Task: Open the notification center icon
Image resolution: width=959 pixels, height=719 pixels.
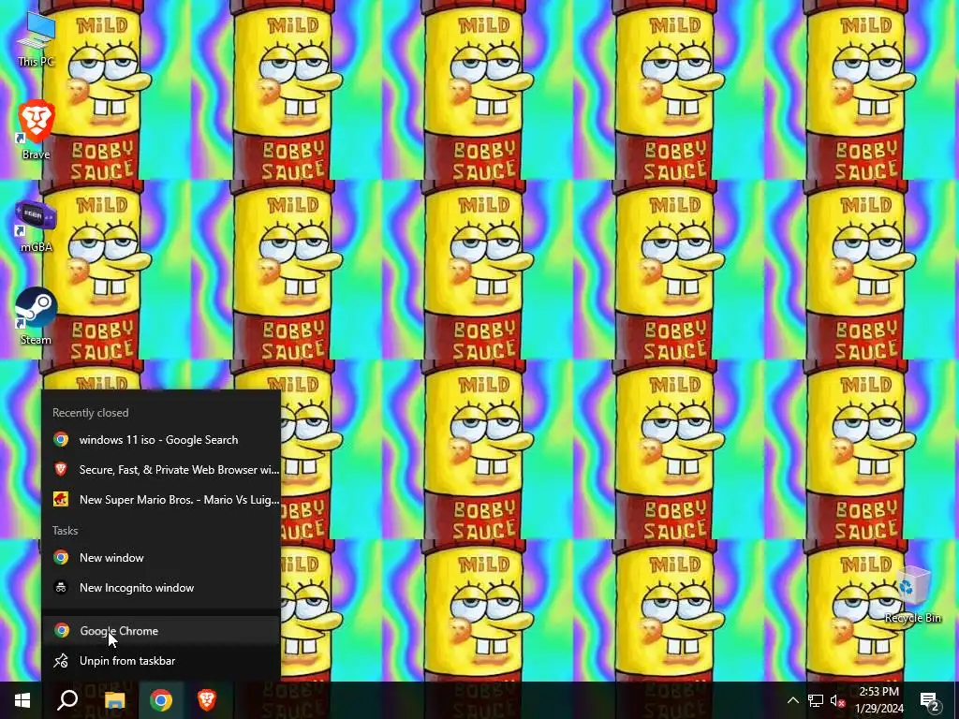Action: 930,700
